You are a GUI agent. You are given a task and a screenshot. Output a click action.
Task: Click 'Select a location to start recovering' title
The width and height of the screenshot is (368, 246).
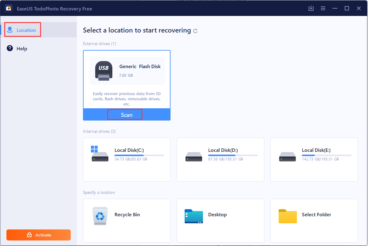click(x=137, y=30)
